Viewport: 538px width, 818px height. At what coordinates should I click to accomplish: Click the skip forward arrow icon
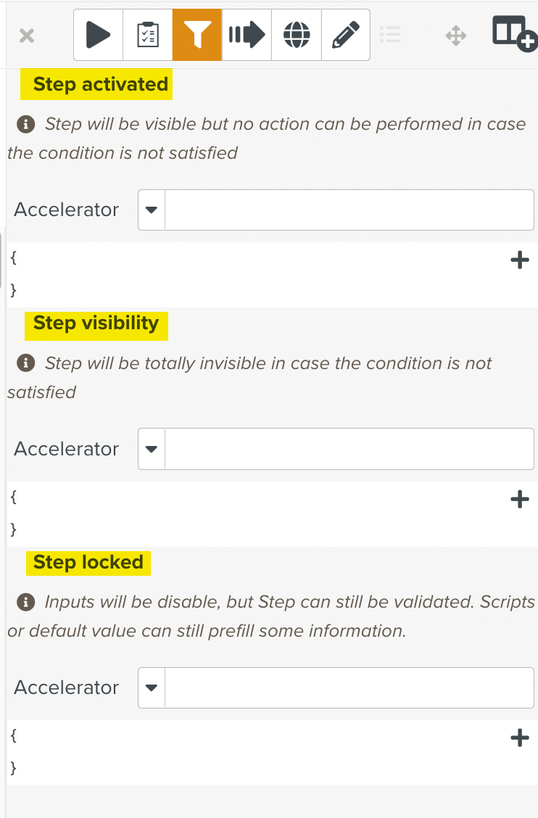247,34
